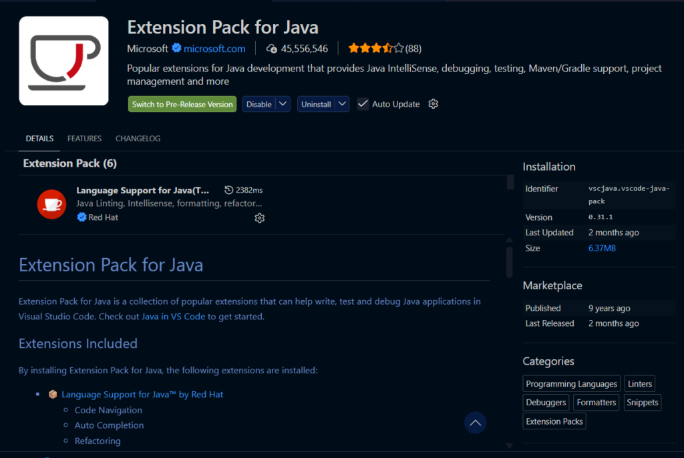Screen dimensions: 684x458
Task: Click the Red Hat verified badge
Action: click(x=81, y=217)
